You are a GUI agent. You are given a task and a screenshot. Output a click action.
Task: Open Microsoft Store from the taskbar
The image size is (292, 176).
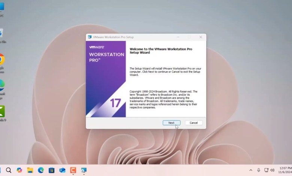pos(52,170)
